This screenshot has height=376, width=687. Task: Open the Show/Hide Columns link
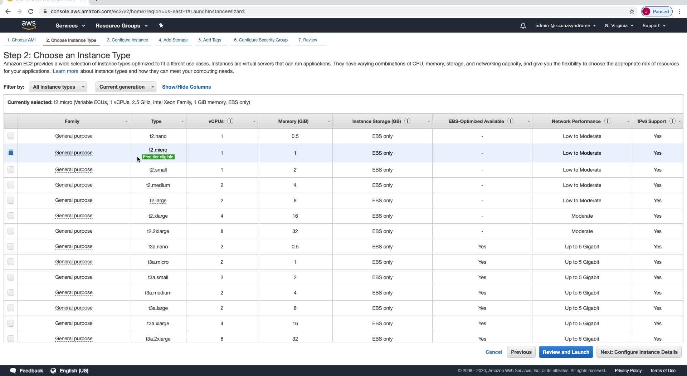pyautogui.click(x=186, y=87)
